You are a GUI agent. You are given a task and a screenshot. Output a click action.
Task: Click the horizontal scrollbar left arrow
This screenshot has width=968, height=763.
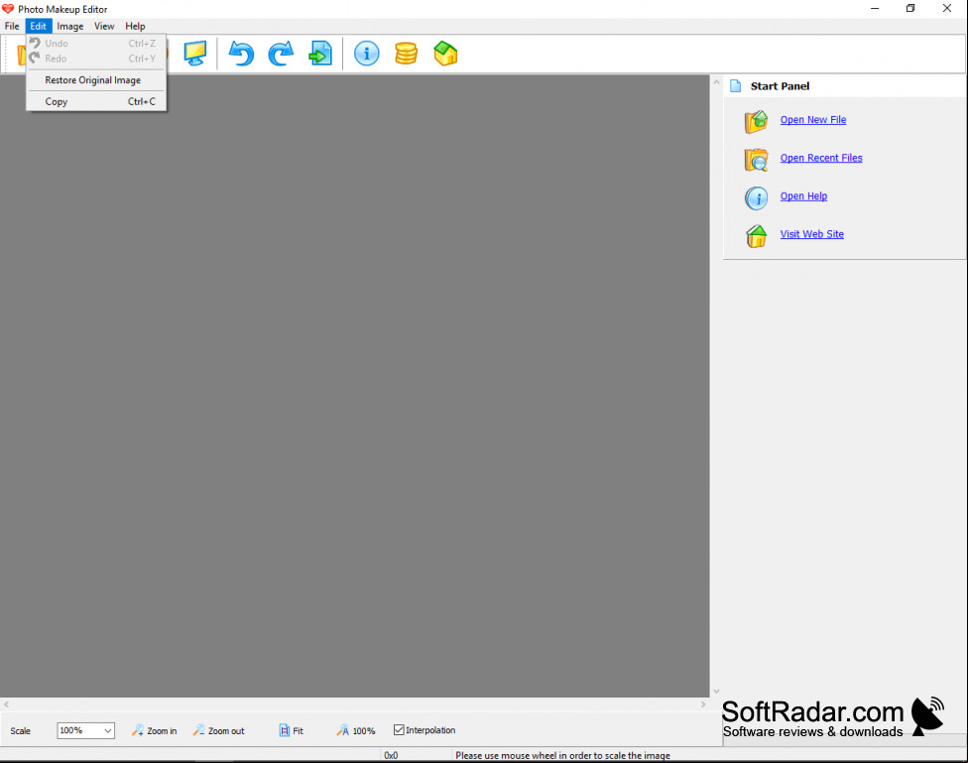[6, 704]
